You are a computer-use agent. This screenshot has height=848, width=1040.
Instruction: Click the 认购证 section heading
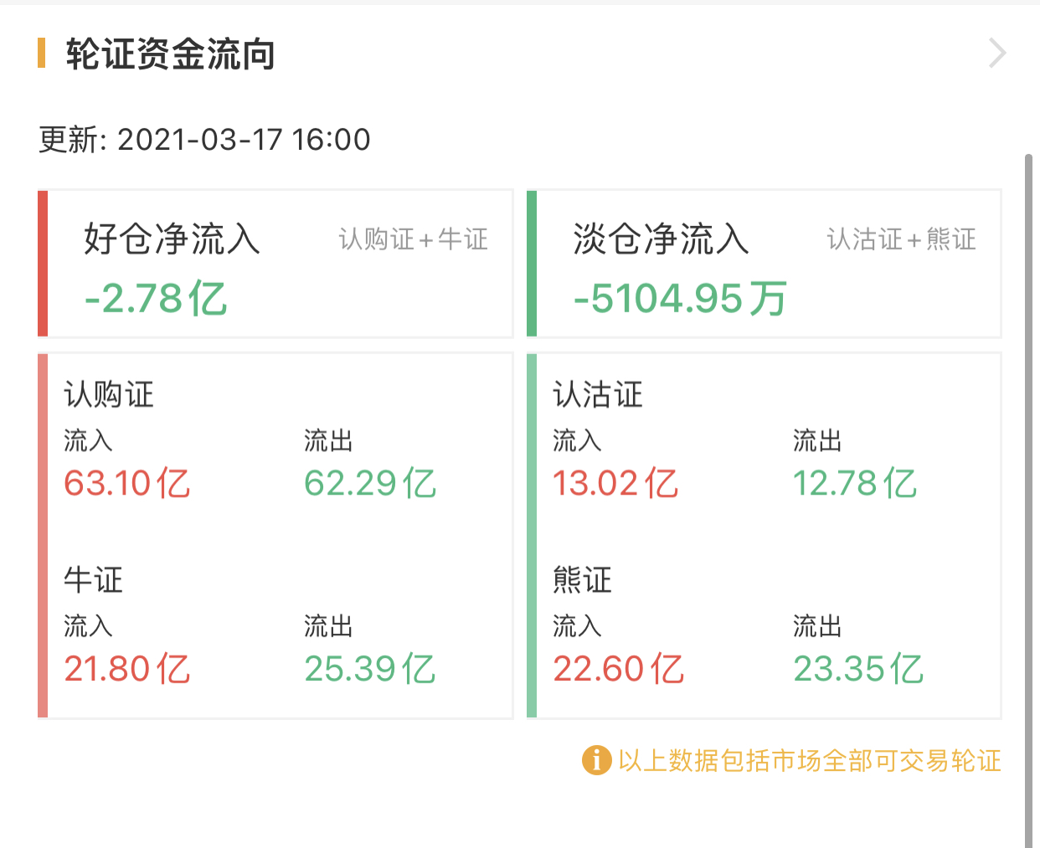coord(109,394)
